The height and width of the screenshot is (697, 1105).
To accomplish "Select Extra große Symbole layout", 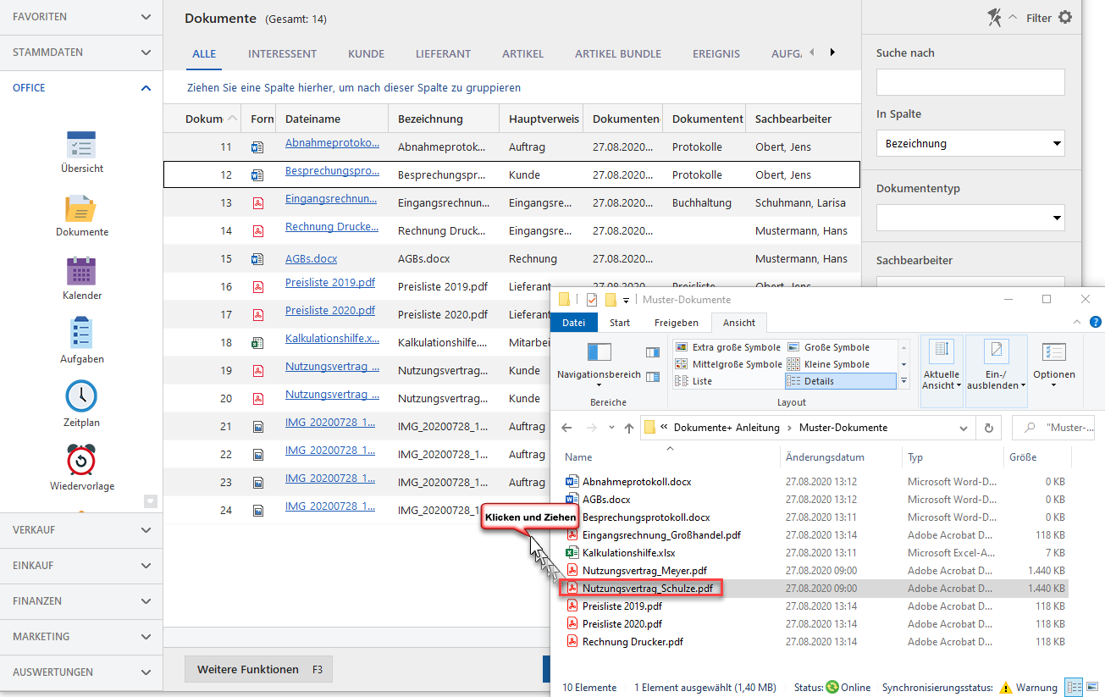I will tap(728, 347).
